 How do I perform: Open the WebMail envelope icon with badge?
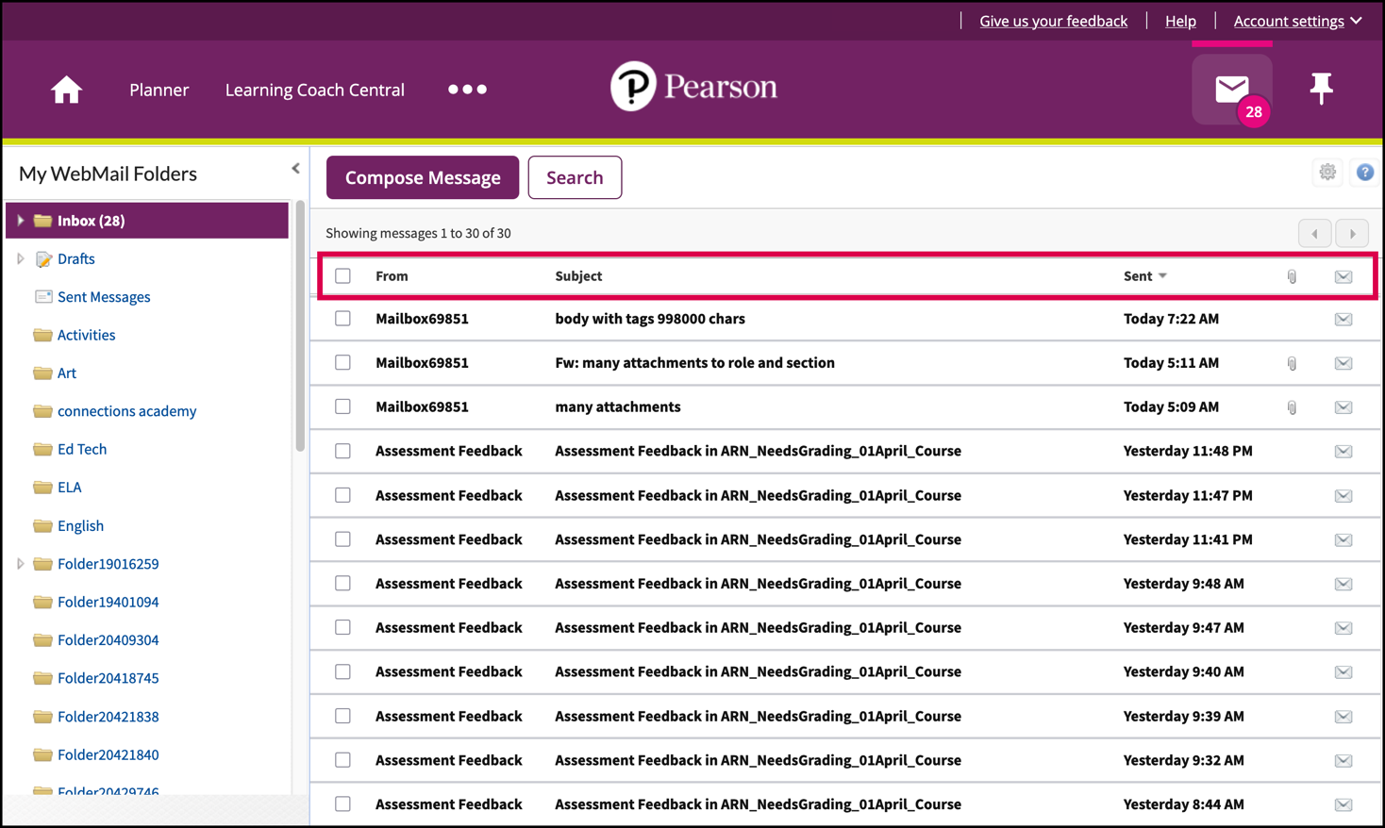[1231, 90]
